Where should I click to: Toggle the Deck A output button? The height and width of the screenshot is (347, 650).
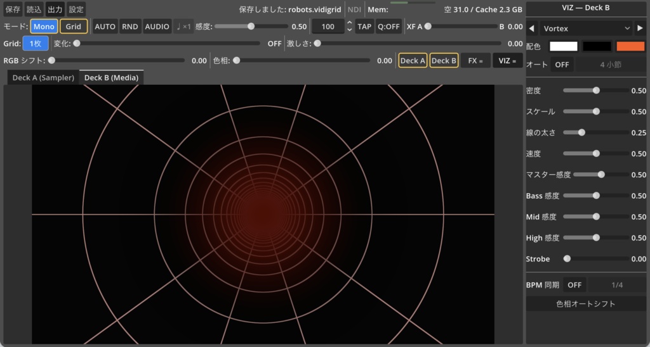click(413, 61)
